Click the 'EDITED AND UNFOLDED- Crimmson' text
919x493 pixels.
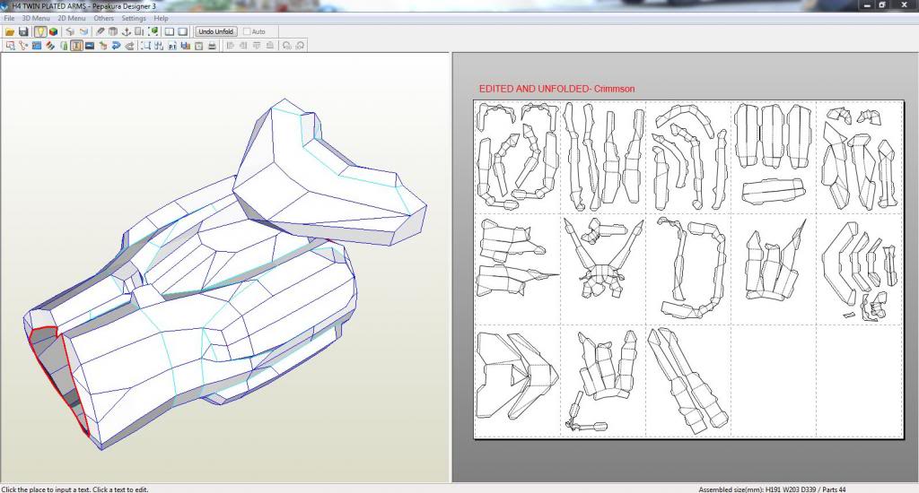coord(556,89)
